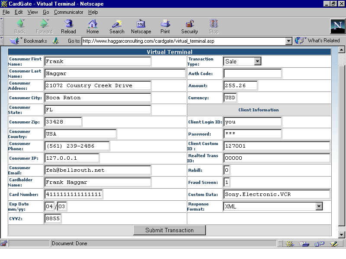Screen dimensions: 346x259
Task: Click the Netscape logo throbber
Action: [x=337, y=26]
